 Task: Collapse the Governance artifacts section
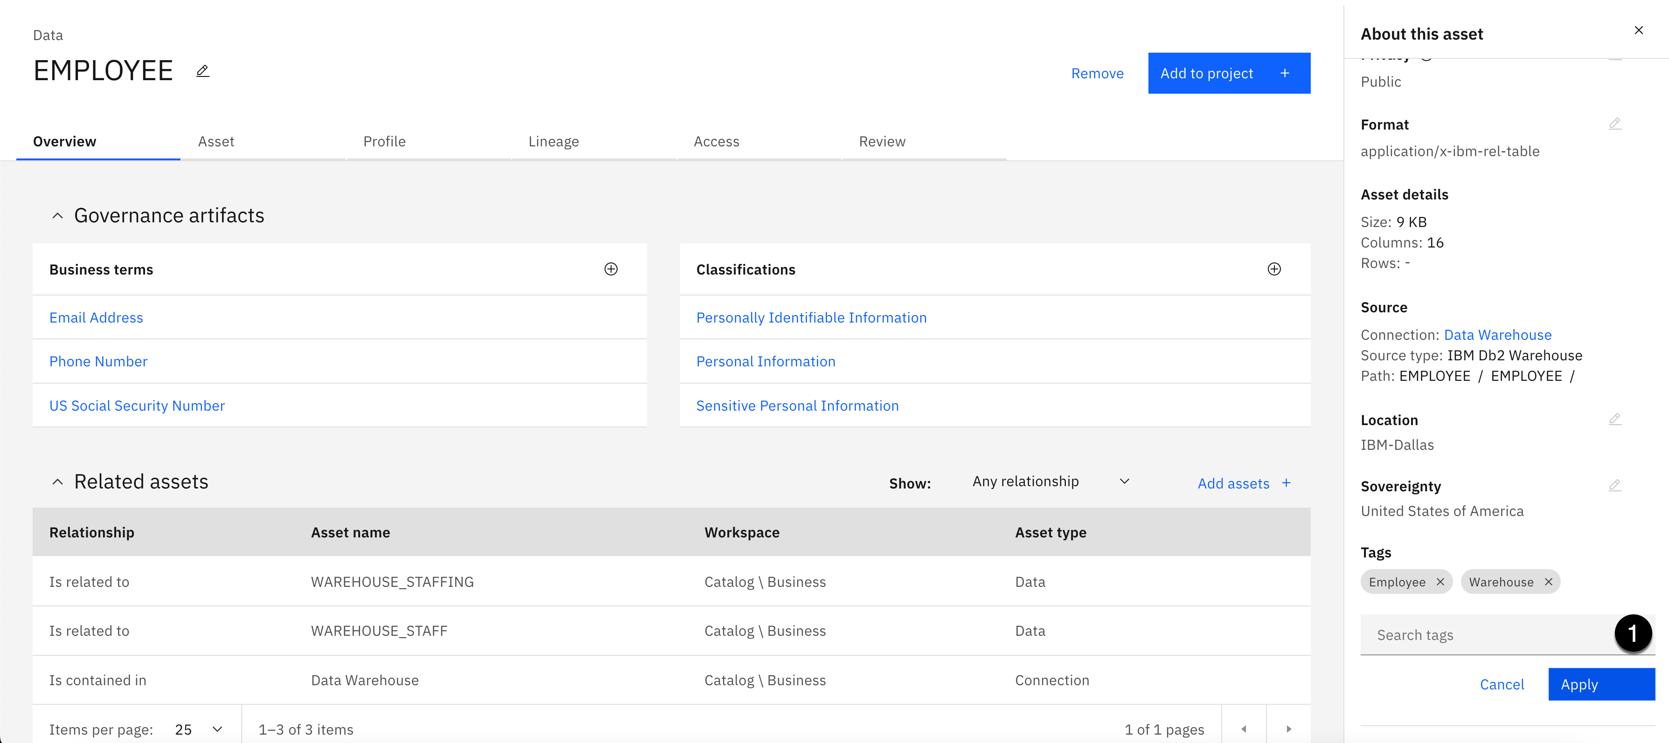(58, 215)
